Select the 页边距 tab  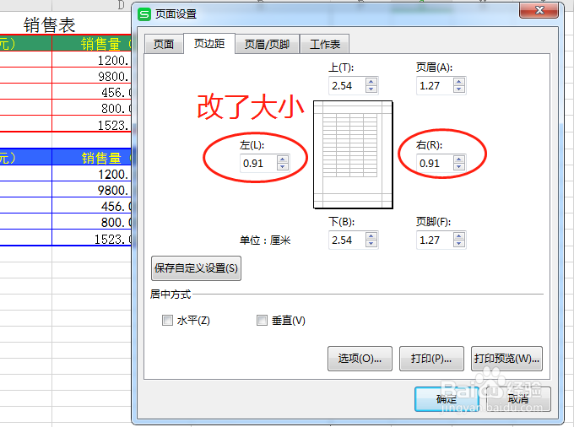click(209, 44)
